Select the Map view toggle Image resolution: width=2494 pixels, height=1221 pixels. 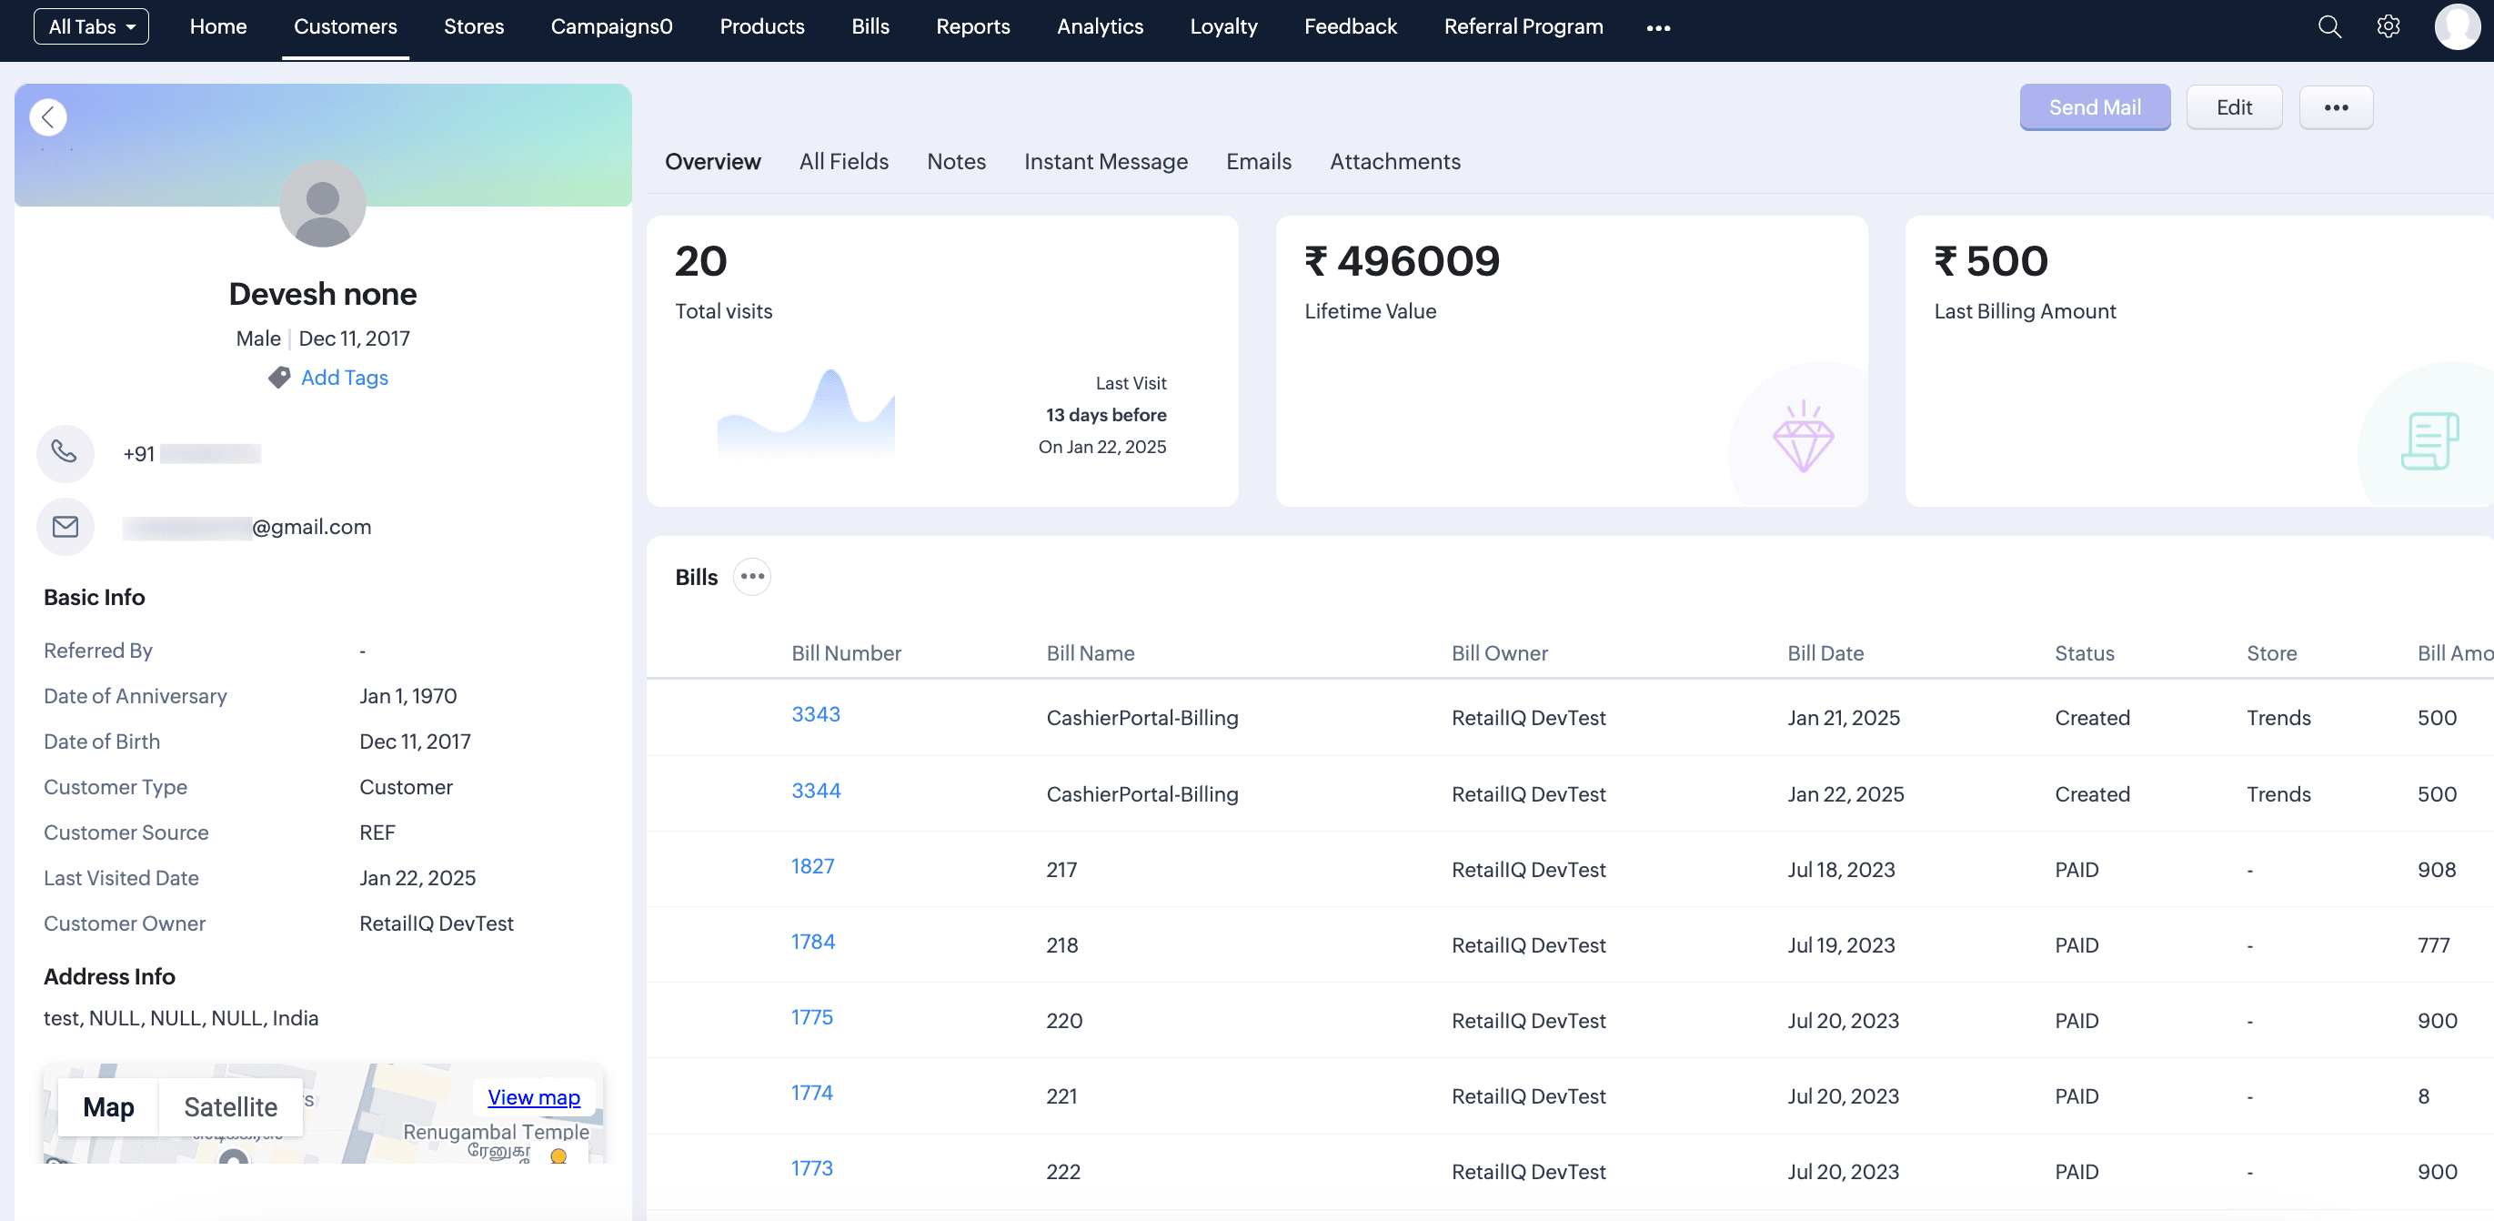pos(108,1106)
